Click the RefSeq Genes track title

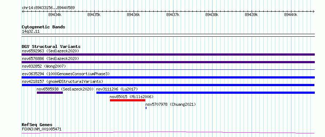point(37,125)
